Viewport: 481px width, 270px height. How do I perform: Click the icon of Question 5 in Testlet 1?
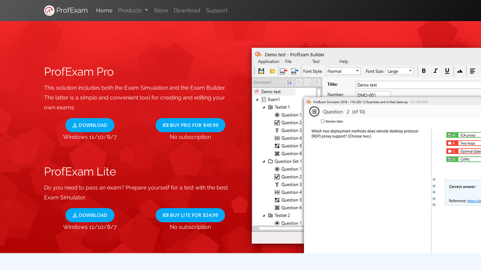(277, 146)
